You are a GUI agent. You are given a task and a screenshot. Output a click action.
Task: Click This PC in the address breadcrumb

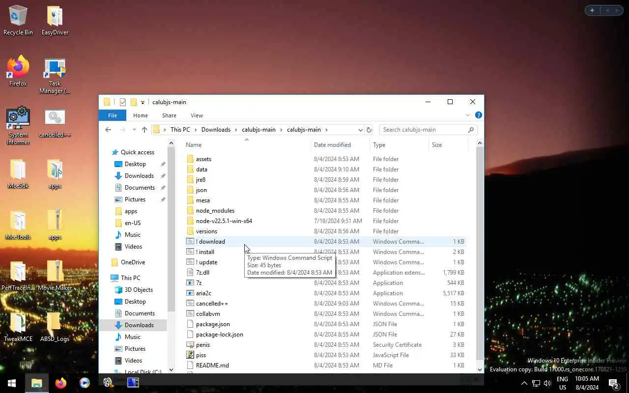coord(180,130)
